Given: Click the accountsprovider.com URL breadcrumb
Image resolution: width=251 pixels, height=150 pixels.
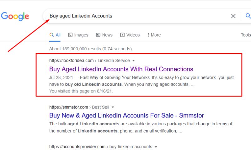Looking at the screenshot, I should (77, 147).
